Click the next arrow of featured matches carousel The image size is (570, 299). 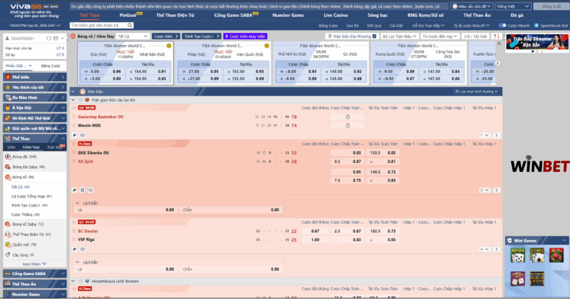click(497, 63)
